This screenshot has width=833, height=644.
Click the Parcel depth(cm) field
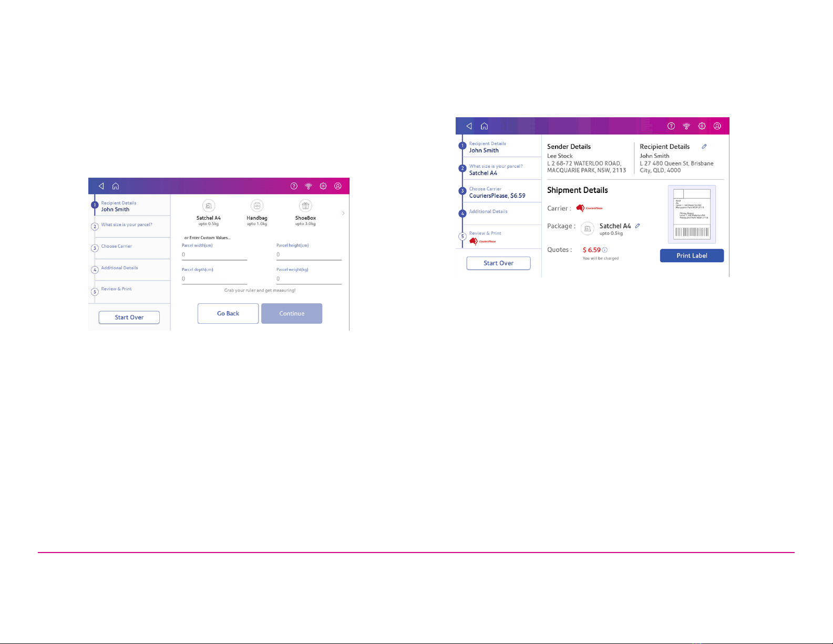coord(214,279)
